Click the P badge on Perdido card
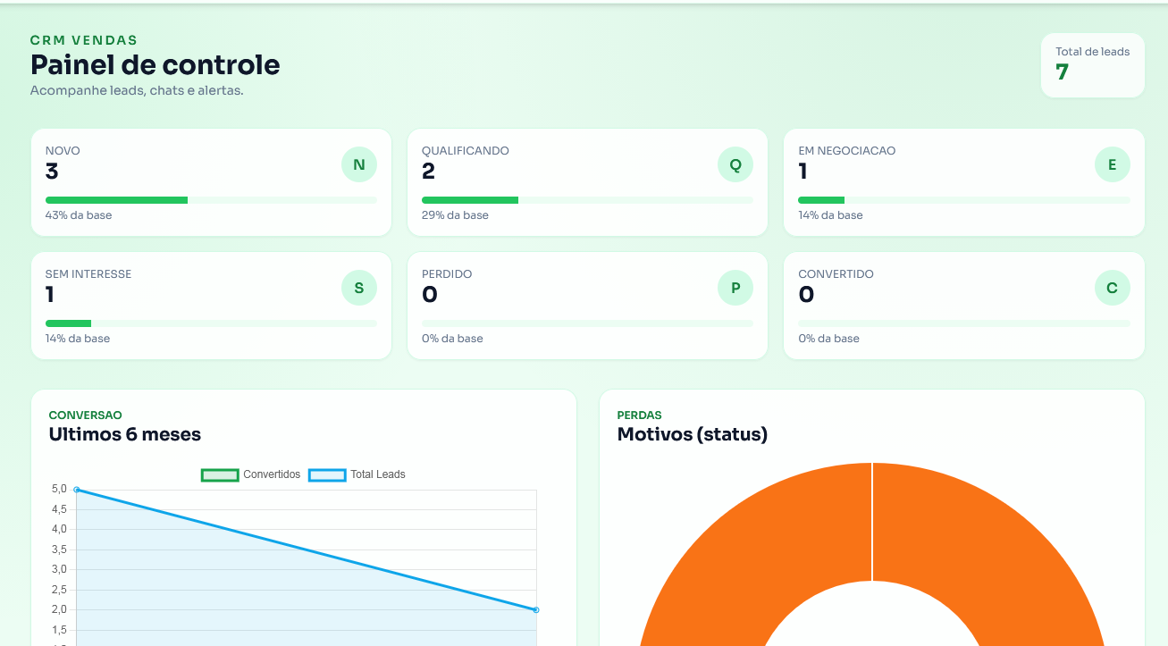 [x=735, y=288]
